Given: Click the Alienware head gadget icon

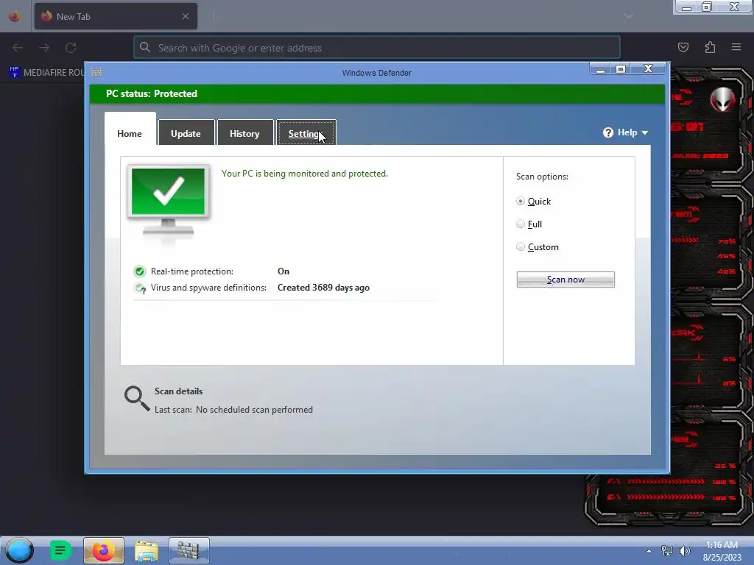Looking at the screenshot, I should point(723,99).
